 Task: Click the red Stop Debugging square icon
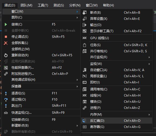6,37
